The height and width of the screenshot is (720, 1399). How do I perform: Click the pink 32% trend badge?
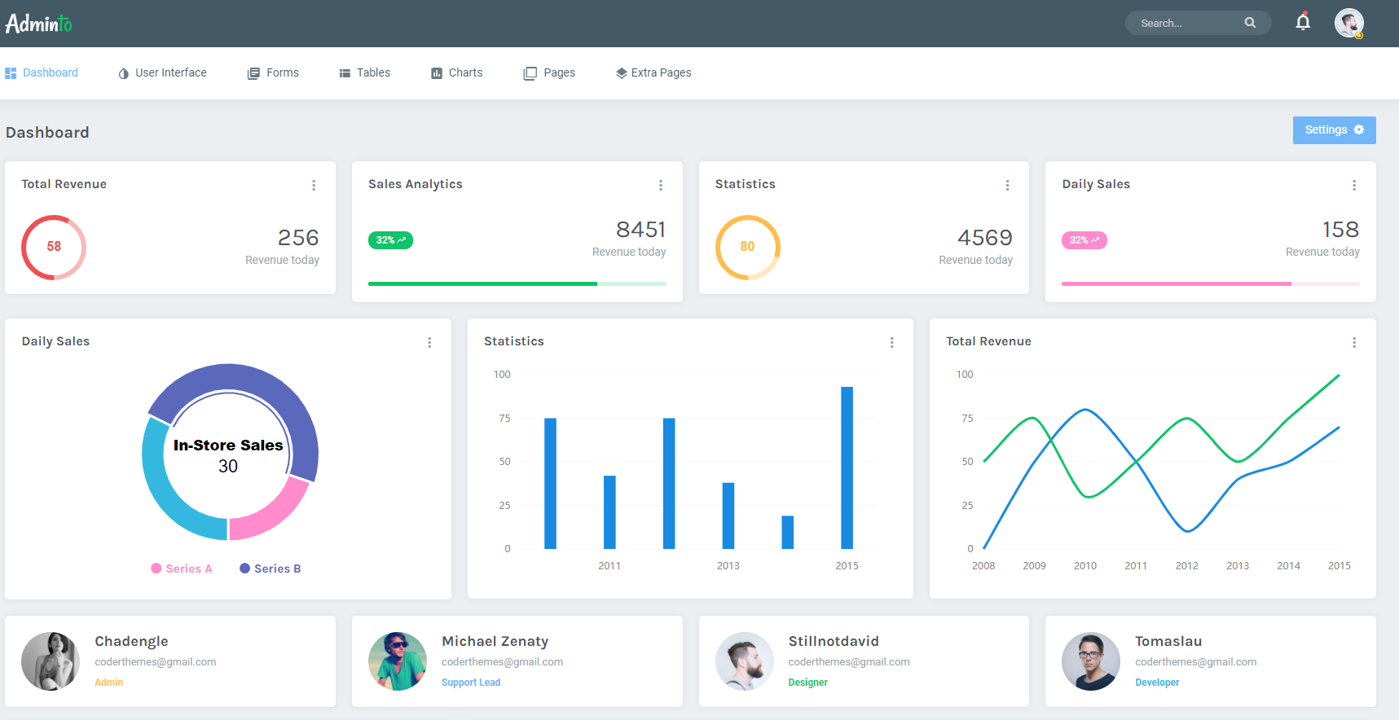(1084, 240)
